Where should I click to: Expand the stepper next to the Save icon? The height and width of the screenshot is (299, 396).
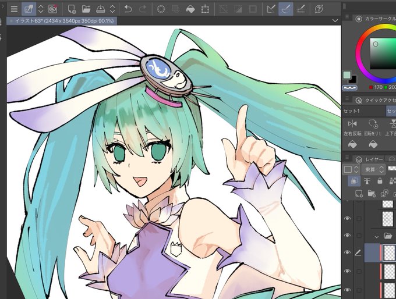112,9
